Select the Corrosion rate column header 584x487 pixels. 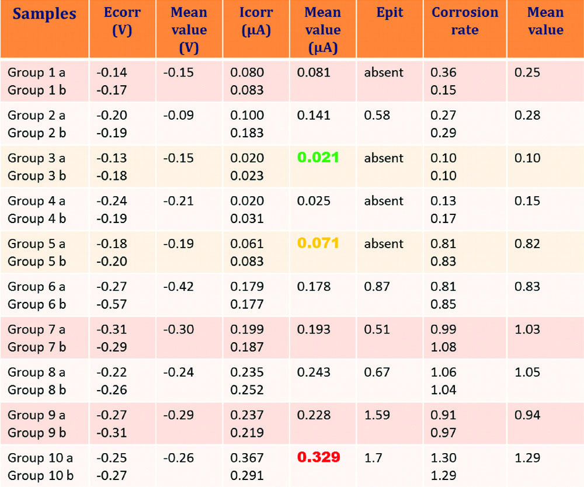[x=465, y=22]
